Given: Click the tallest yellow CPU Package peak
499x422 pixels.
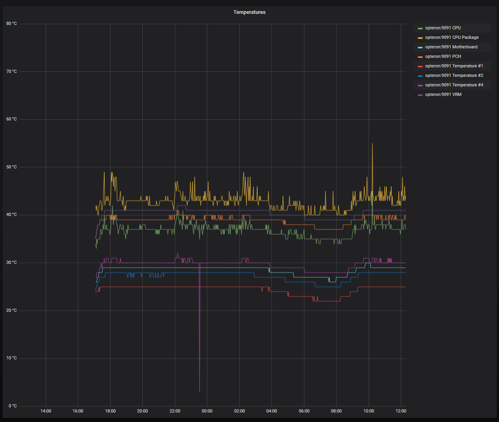Looking at the screenshot, I should coord(372,144).
